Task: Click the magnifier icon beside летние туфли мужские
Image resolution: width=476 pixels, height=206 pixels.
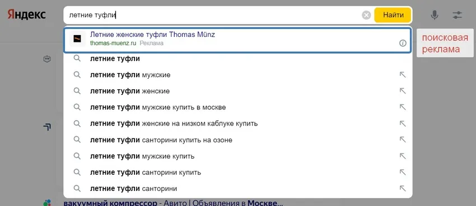Action: [77, 74]
